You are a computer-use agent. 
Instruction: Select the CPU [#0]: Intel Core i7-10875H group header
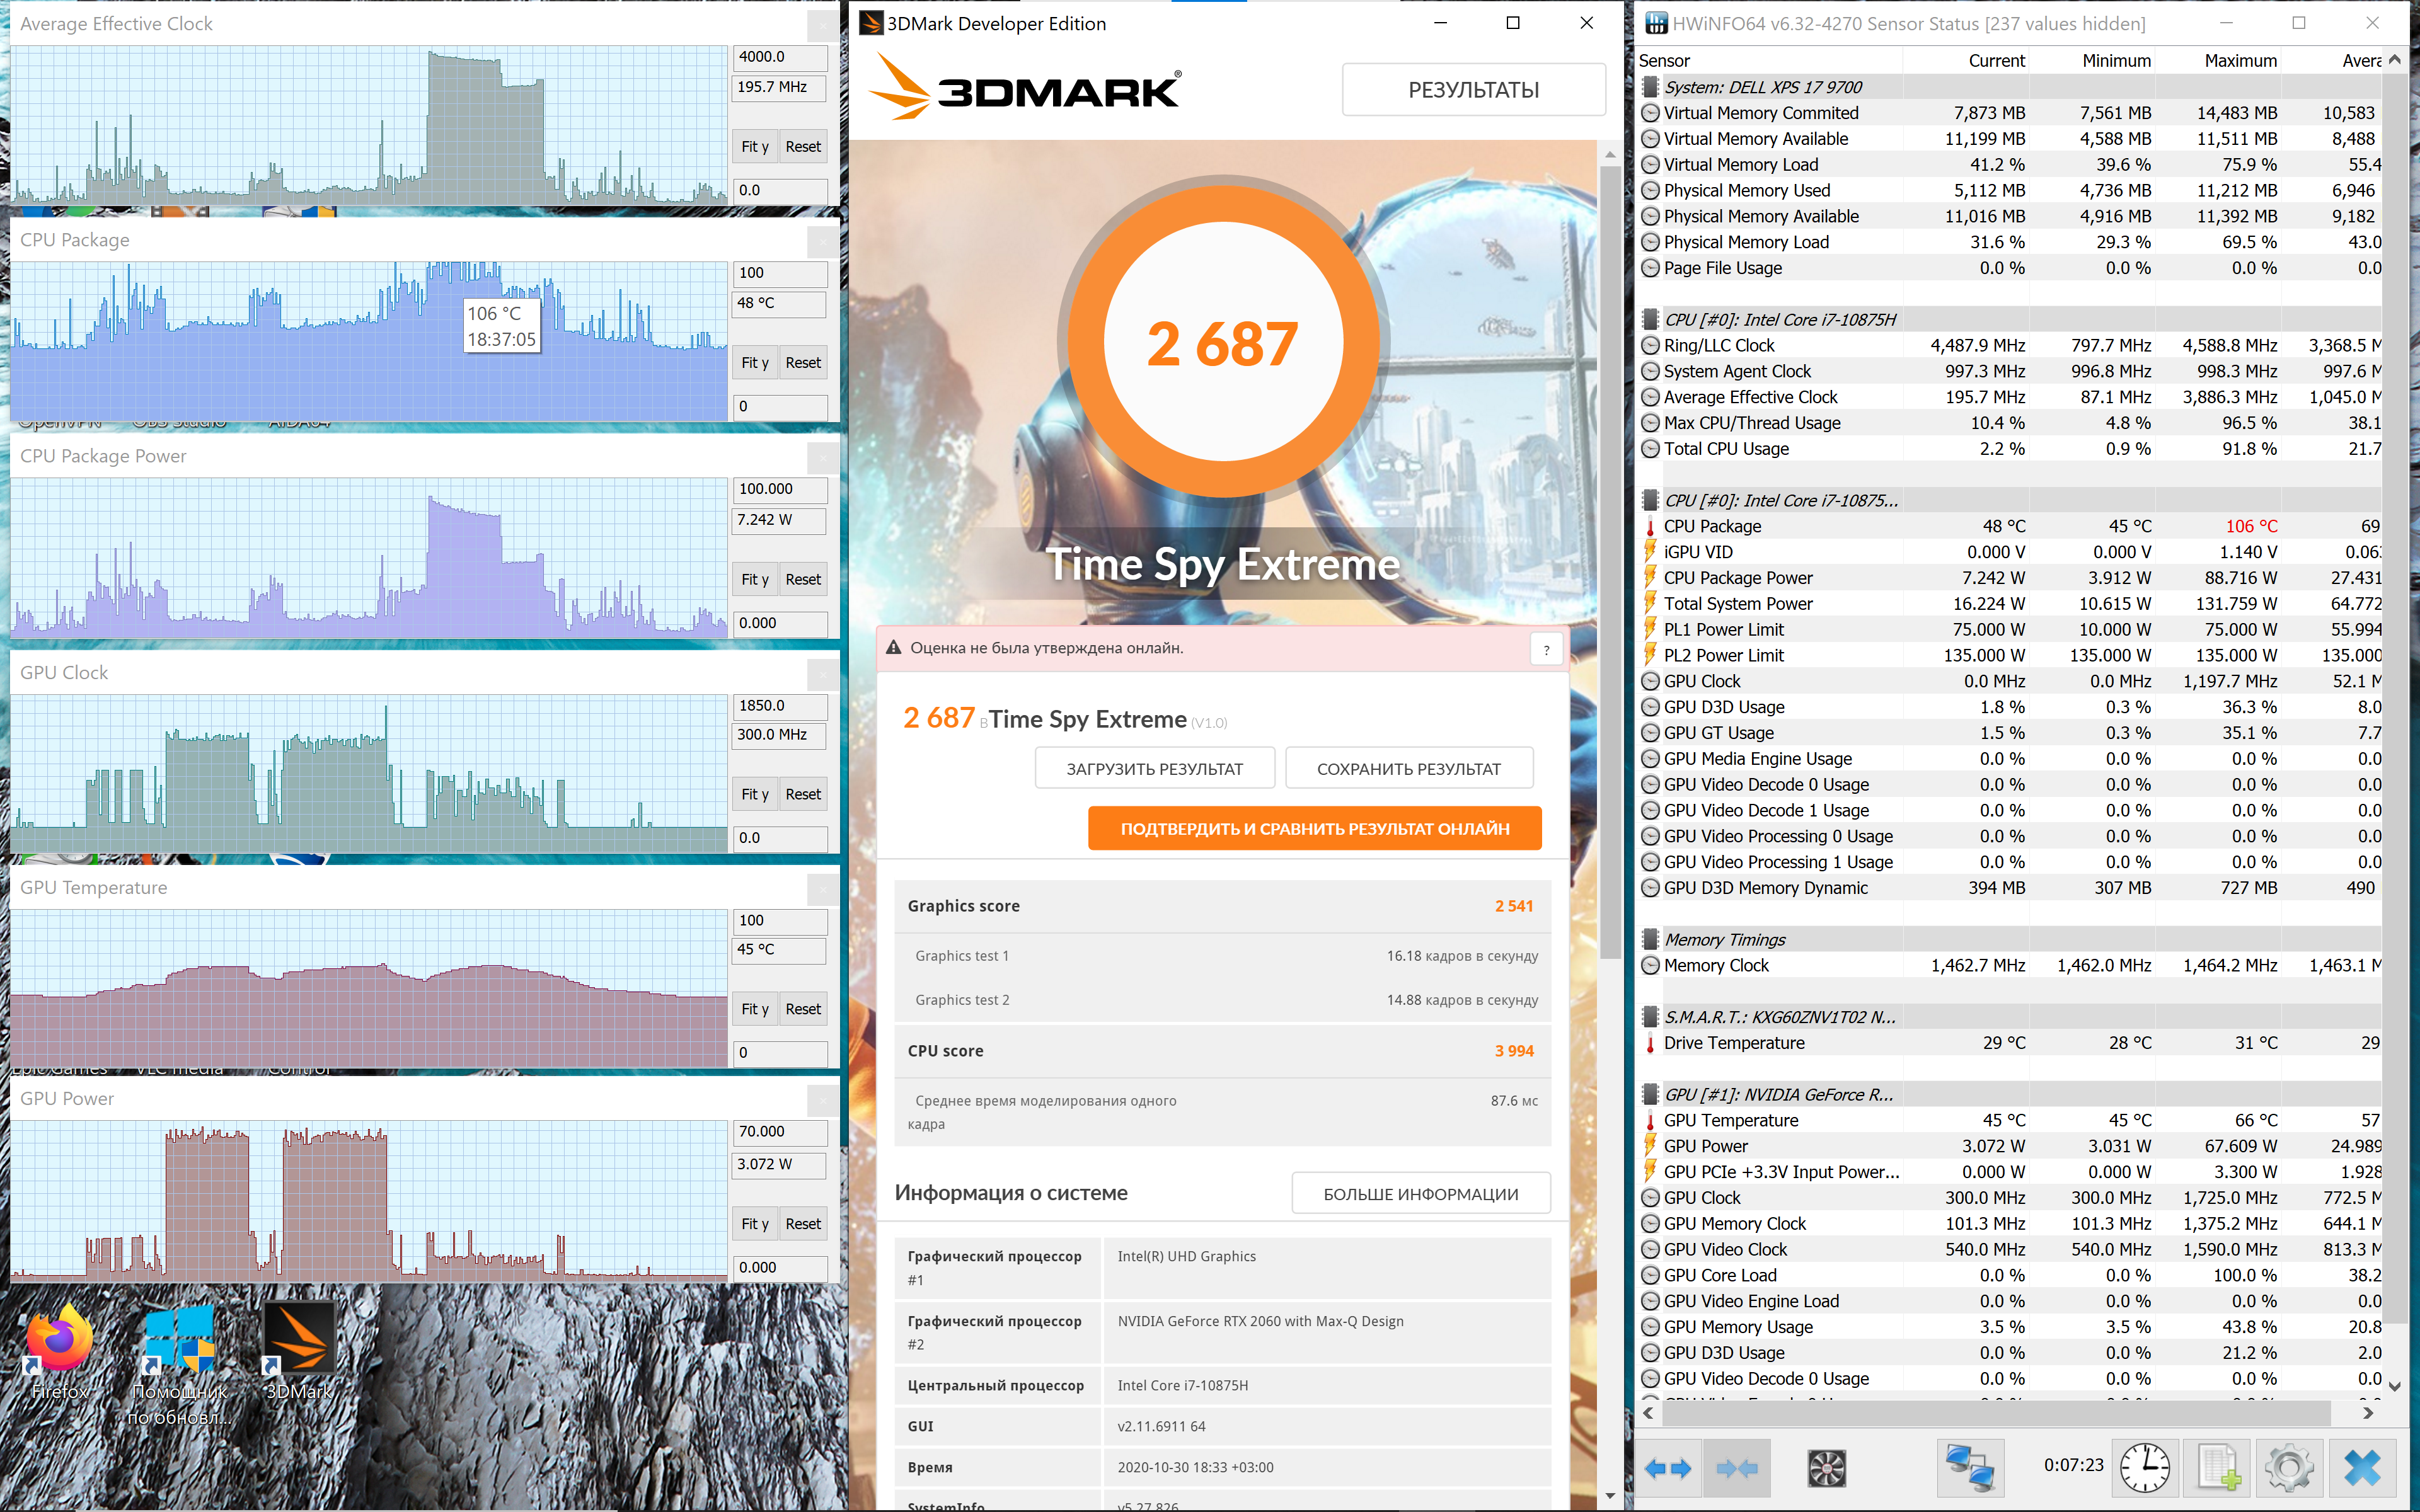pyautogui.click(x=2009, y=319)
